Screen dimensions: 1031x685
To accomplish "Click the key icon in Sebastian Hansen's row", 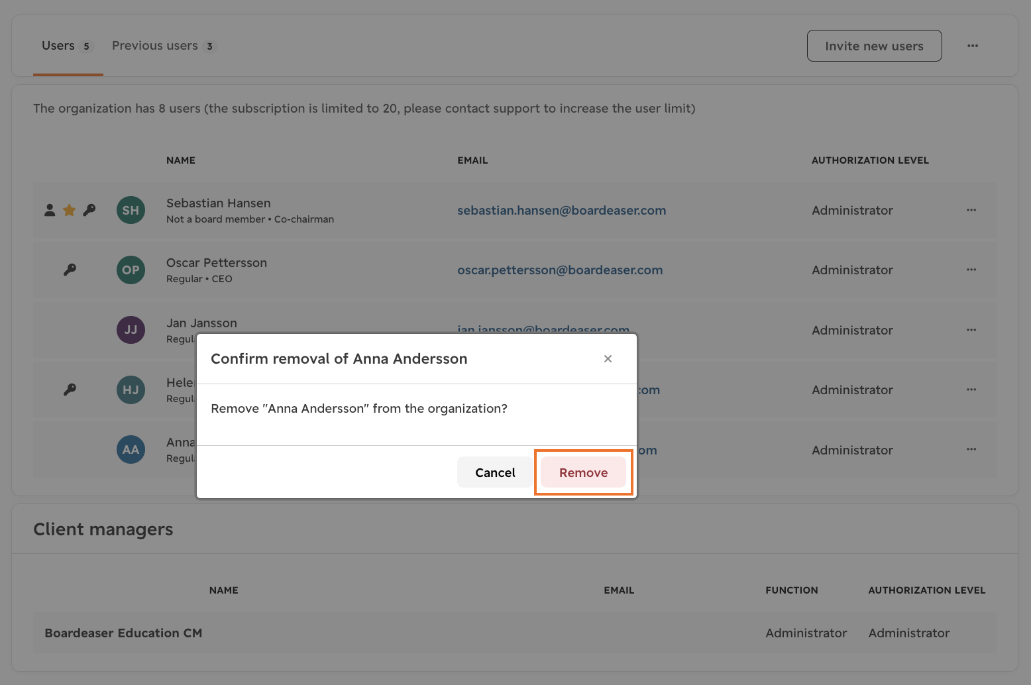I will point(89,210).
